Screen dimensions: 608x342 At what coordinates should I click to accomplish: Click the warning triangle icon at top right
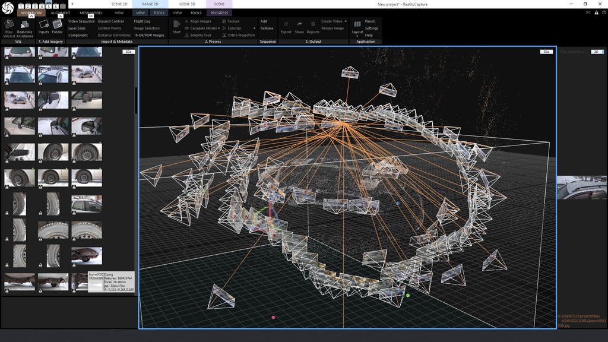597,12
